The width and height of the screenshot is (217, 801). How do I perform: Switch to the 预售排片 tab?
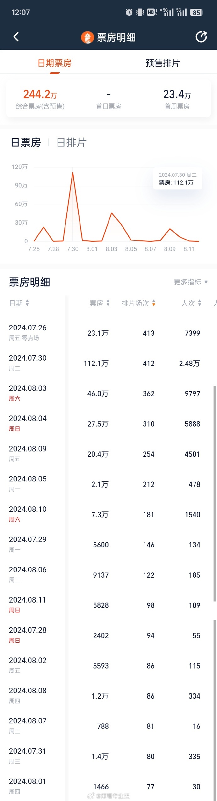point(163,63)
